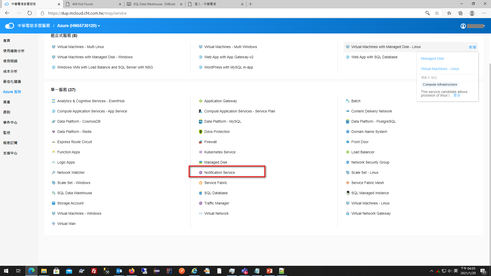This screenshot has width=491, height=276.
Task: Open FileZilla from the taskbar
Action: 94,271
